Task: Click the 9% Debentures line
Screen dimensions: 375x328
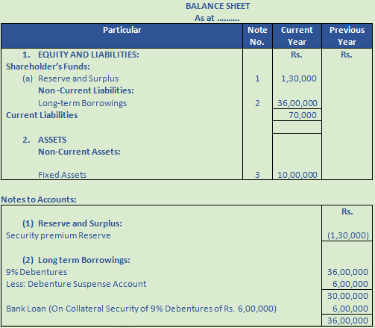Action: (37, 272)
